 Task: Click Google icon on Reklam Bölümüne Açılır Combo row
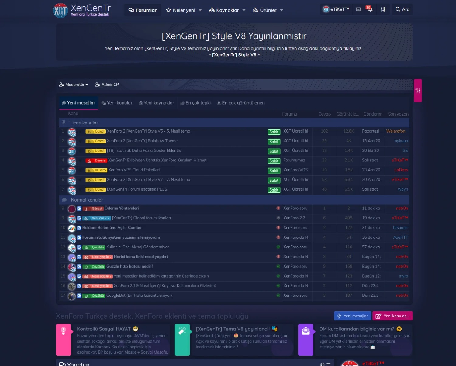[x=79, y=228]
